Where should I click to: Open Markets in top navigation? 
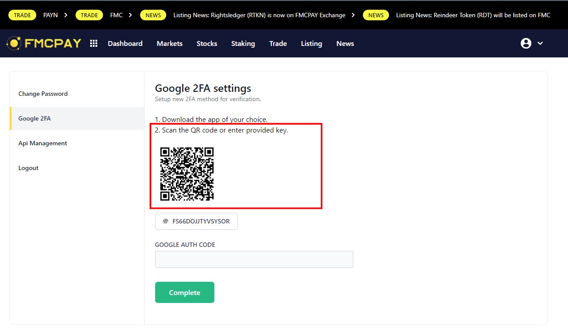170,43
